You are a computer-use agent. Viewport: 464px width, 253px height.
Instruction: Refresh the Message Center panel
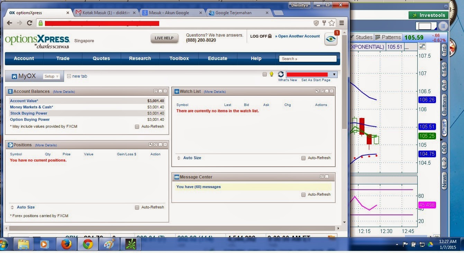coord(322,176)
